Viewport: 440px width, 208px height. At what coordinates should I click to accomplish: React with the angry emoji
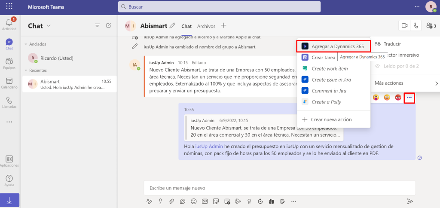coord(398,98)
